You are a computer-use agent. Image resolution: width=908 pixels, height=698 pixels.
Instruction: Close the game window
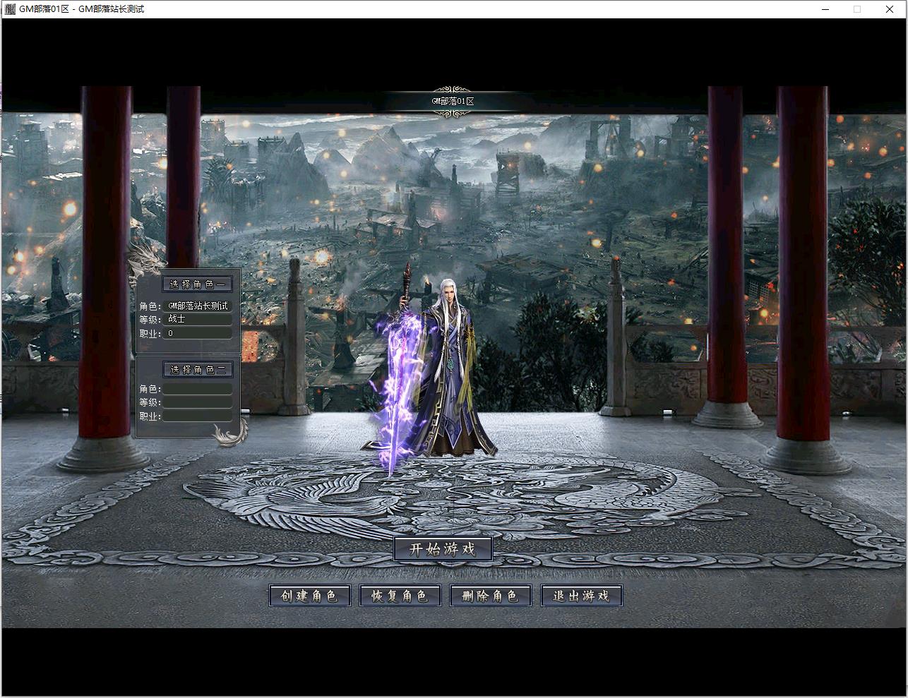tap(890, 9)
